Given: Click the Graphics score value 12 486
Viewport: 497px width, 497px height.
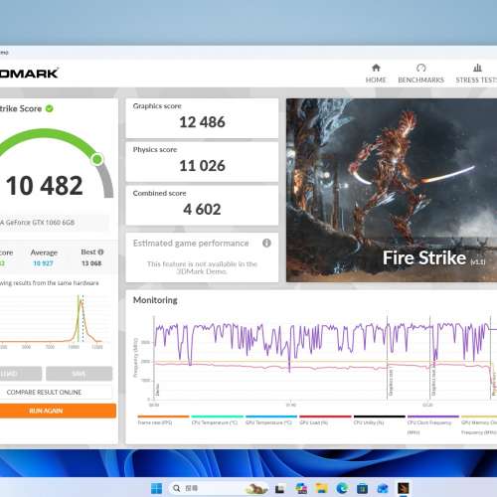Looking at the screenshot, I should click(202, 122).
